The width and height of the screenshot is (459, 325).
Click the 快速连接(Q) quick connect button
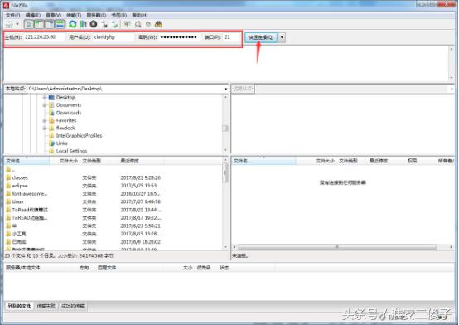pos(261,37)
